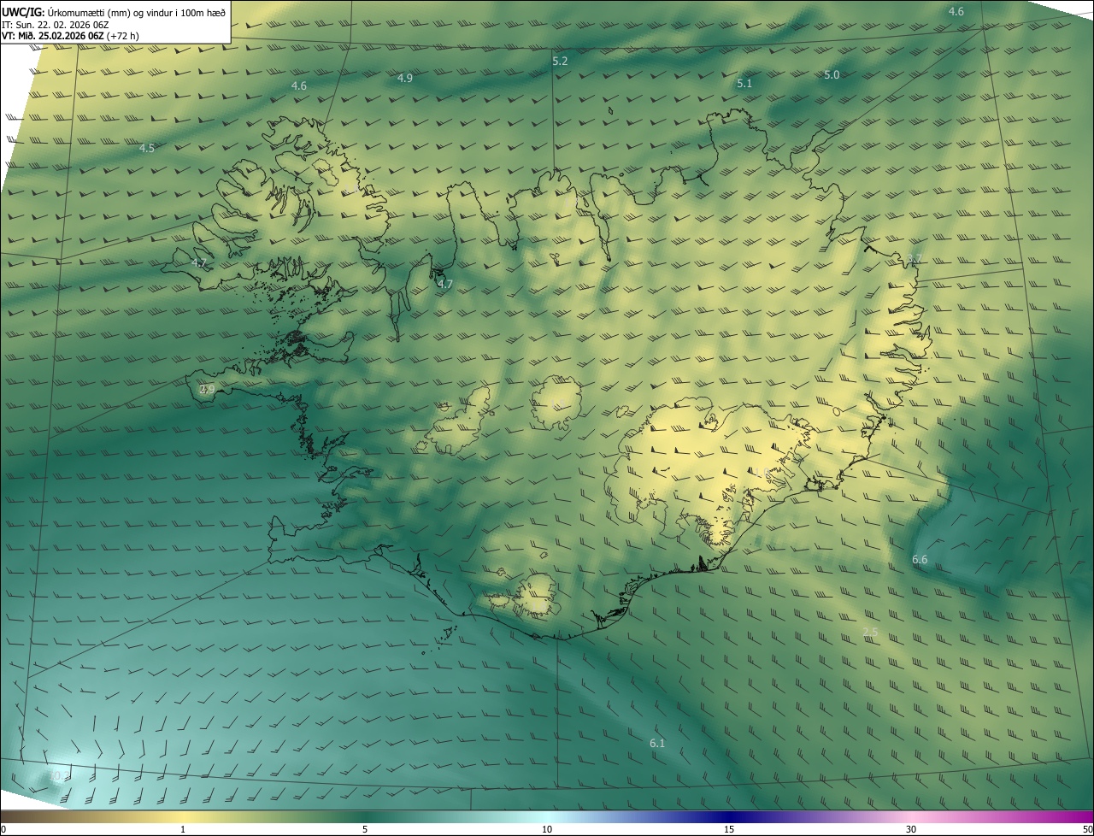
Task: Click the color scale tick labeled 5
Action: (365, 829)
